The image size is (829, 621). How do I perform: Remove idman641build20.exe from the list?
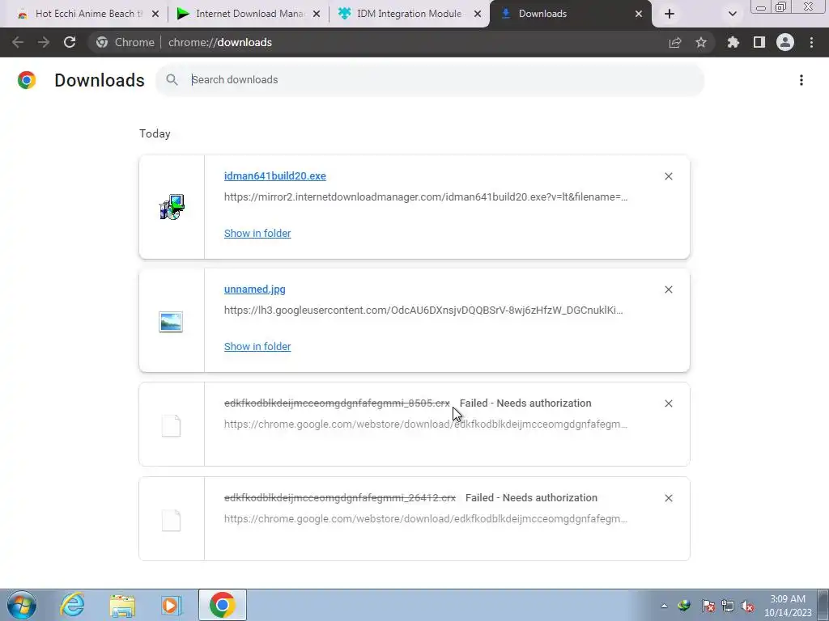668,176
